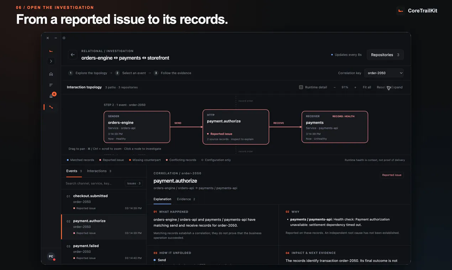Select the payments receiver node
Image resolution: width=452 pixels, height=270 pixels.
coord(335,127)
